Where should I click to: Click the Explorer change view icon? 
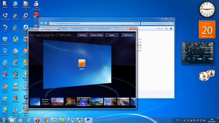point(158,29)
